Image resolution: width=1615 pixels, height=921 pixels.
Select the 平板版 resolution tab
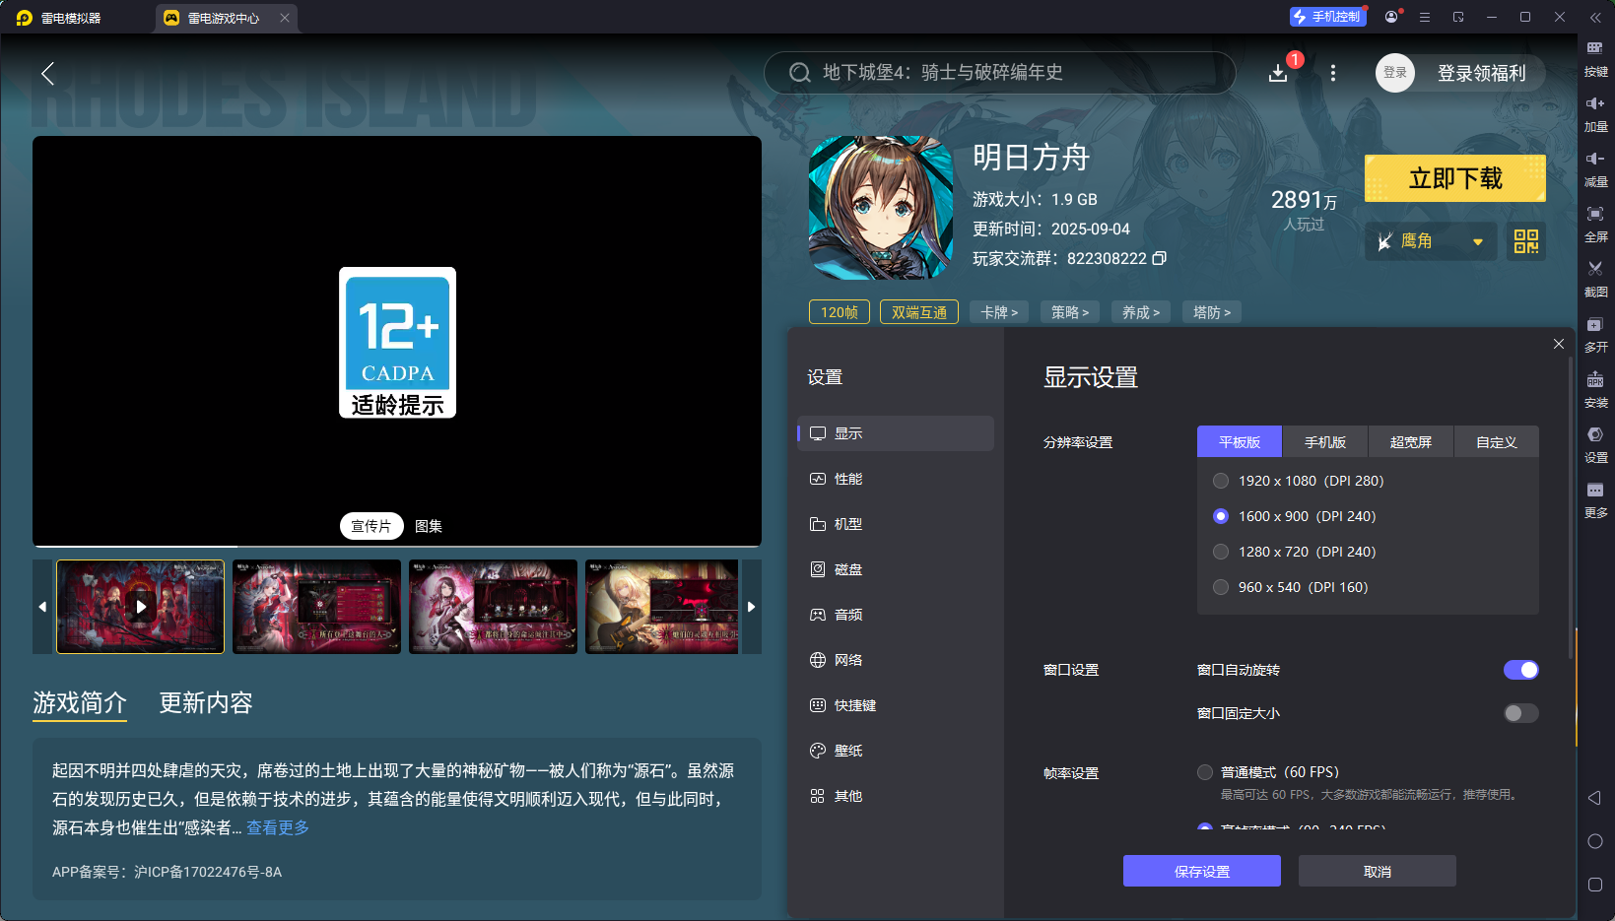(1240, 442)
